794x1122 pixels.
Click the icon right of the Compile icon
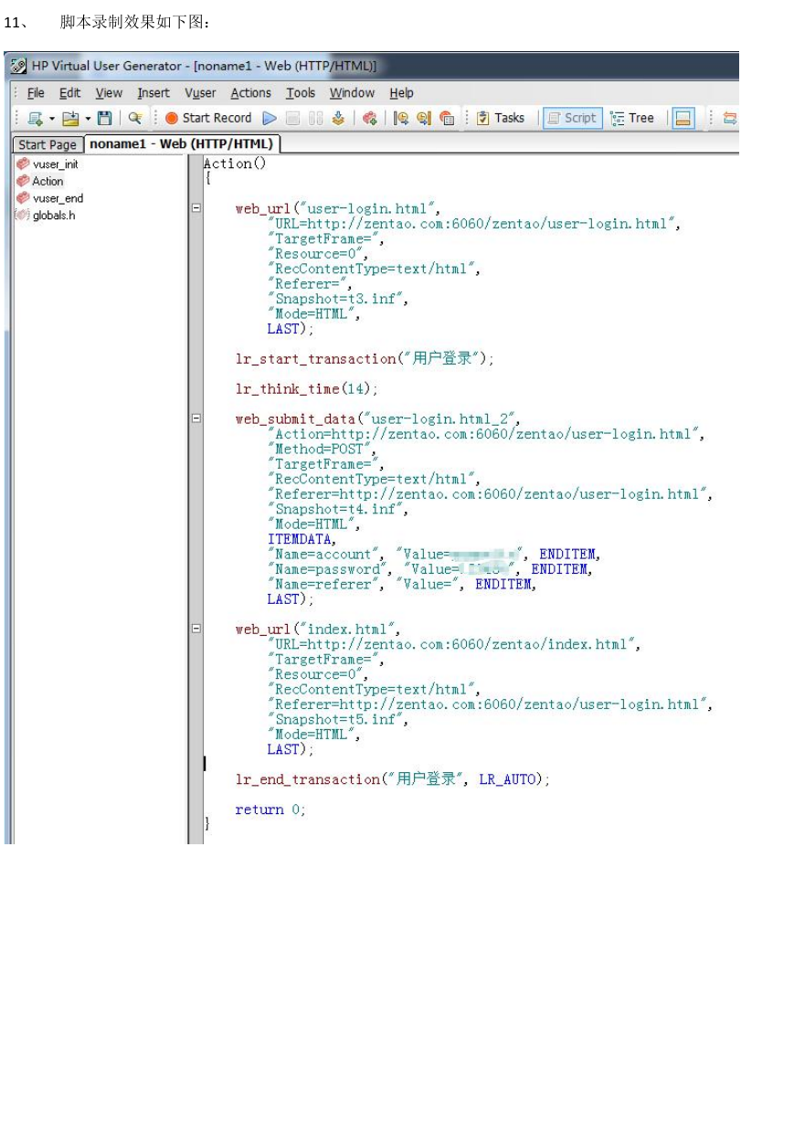coord(370,118)
